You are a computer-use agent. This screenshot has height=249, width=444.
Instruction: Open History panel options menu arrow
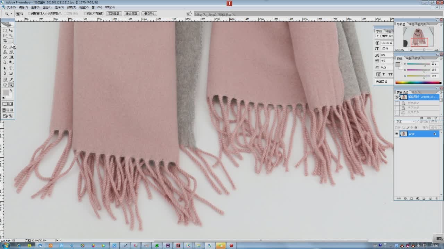(441, 92)
